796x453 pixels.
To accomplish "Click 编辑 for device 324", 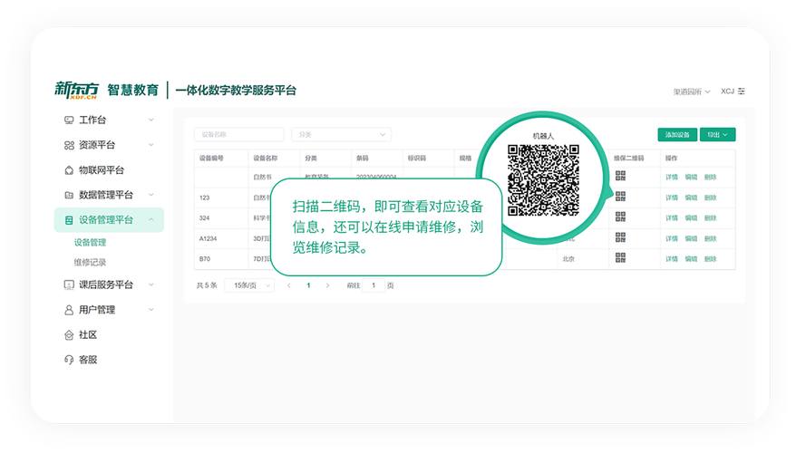I will click(x=691, y=218).
